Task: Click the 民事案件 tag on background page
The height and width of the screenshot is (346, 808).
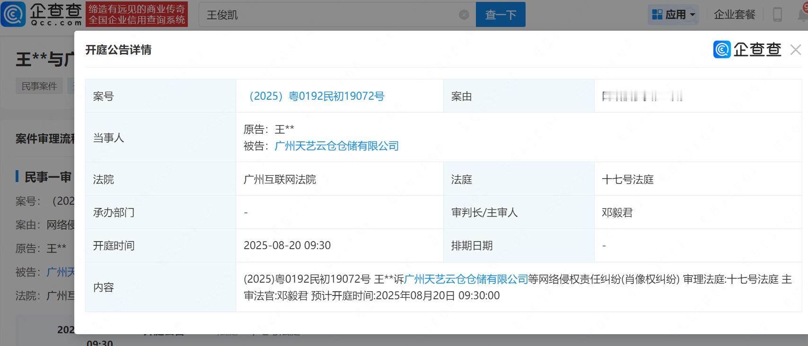Action: [39, 86]
